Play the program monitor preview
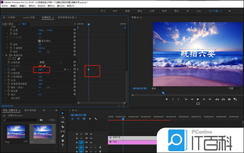Screen dimensions: 244x153 click(x=198, y=99)
